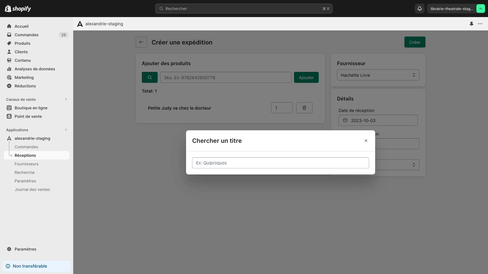Viewport: 488px width, 274px height.
Task: Open the app's Commandes sub-item
Action: click(x=26, y=147)
